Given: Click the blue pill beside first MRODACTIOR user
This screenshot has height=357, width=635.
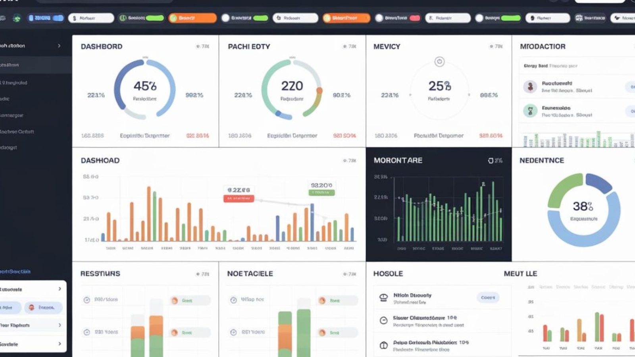Looking at the screenshot, I should tap(630, 86).
